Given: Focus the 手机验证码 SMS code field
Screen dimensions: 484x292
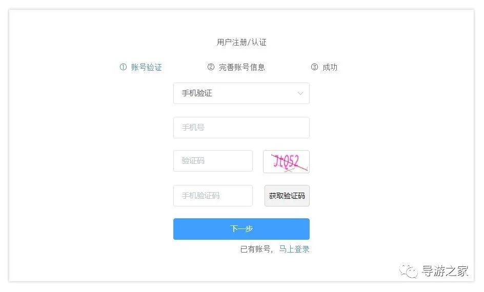Looking at the screenshot, I should (213, 196).
